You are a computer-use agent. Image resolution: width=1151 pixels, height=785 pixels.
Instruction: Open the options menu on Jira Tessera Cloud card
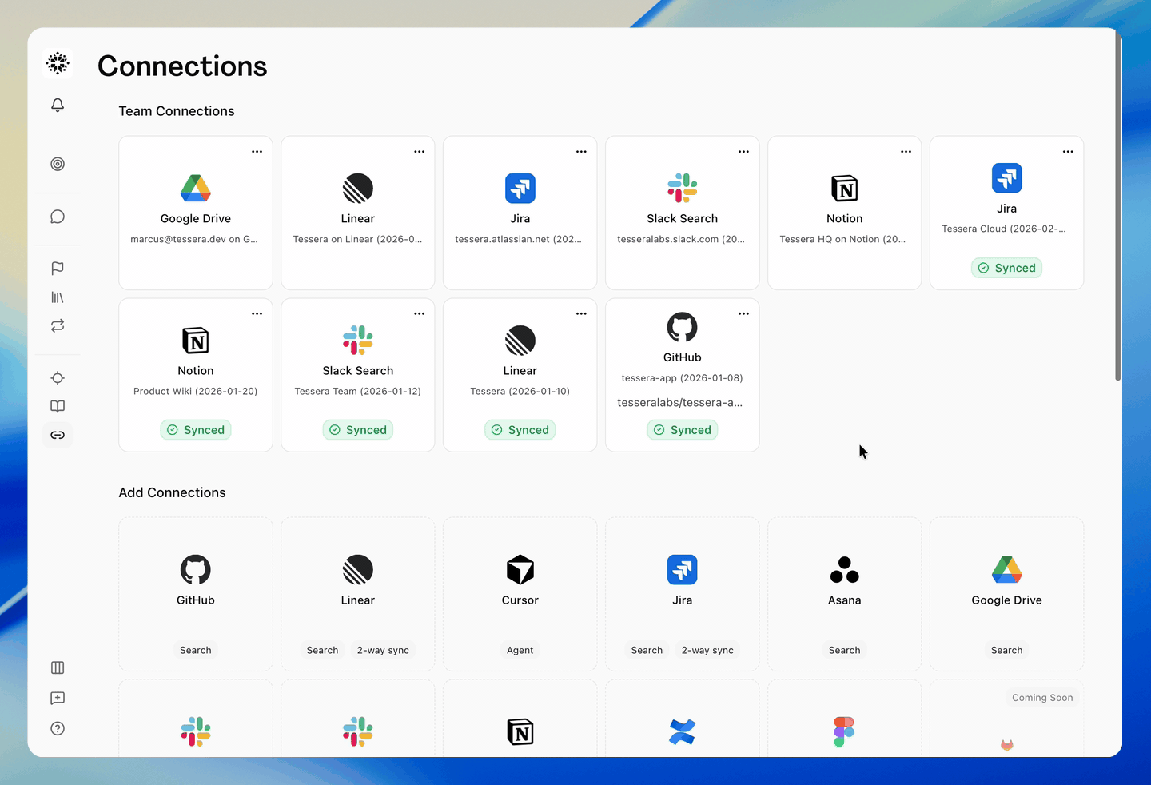1069,151
